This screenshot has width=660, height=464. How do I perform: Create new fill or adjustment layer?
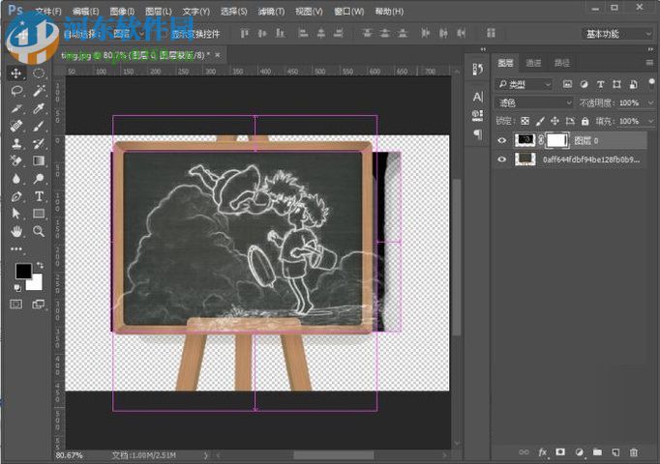pos(579,452)
